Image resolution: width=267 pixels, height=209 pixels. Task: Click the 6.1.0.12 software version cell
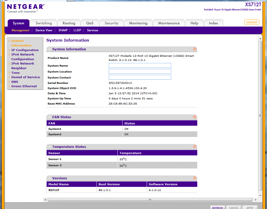(x=155, y=190)
